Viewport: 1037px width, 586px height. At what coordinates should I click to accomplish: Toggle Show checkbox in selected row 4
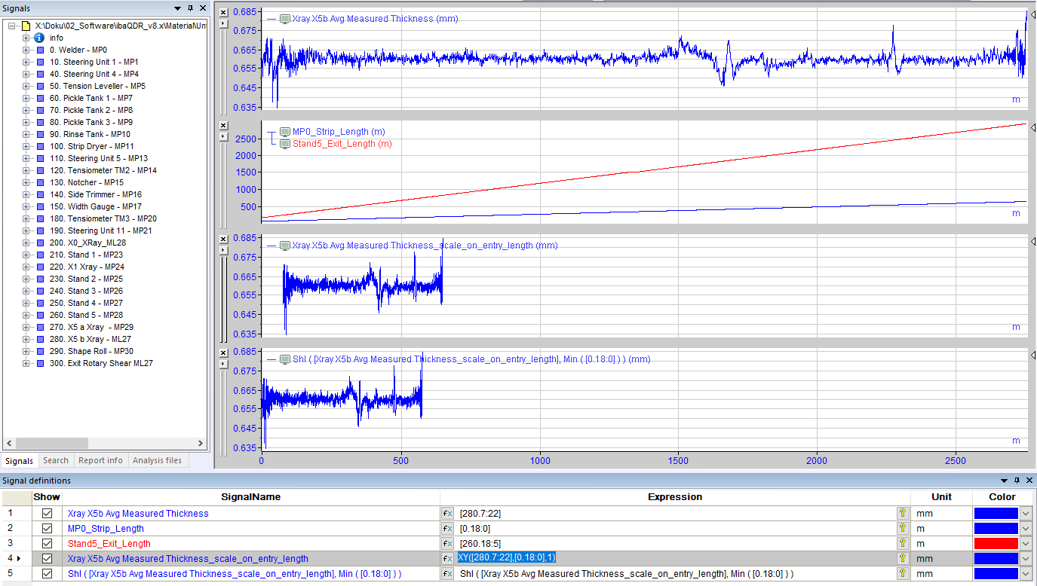pyautogui.click(x=47, y=559)
